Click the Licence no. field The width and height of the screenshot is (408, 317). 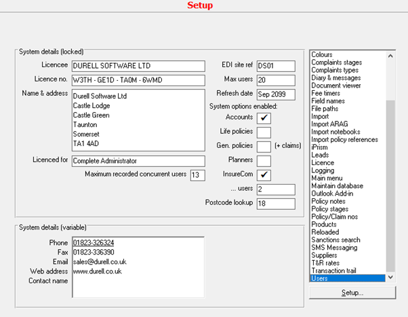pyautogui.click(x=138, y=80)
